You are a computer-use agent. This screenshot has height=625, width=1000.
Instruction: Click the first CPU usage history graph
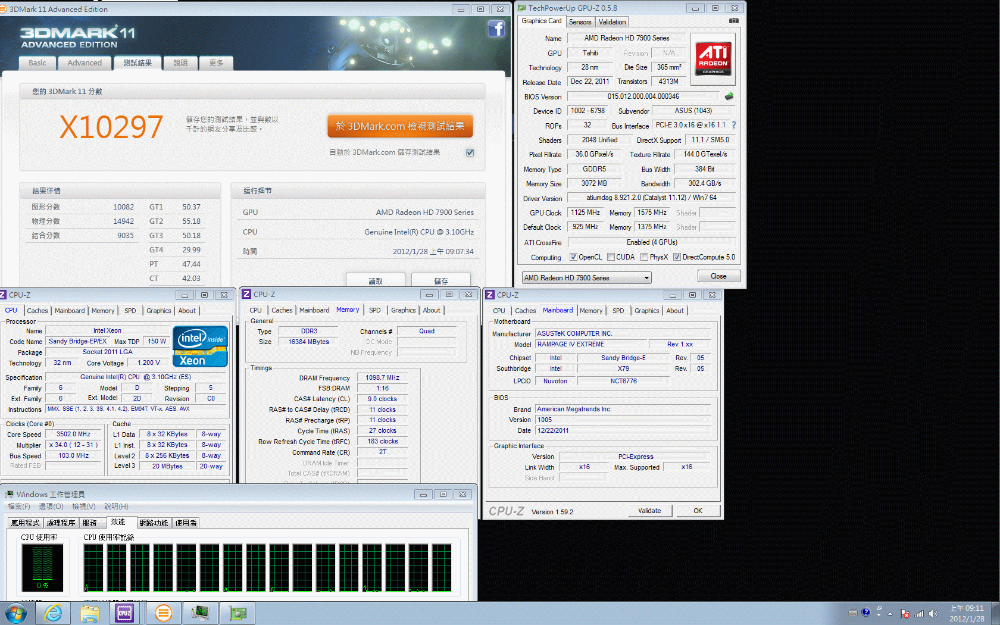point(93,567)
